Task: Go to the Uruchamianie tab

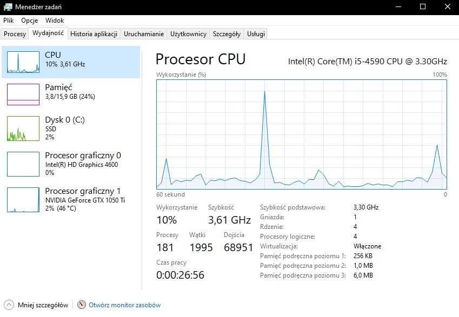Action: tap(144, 33)
